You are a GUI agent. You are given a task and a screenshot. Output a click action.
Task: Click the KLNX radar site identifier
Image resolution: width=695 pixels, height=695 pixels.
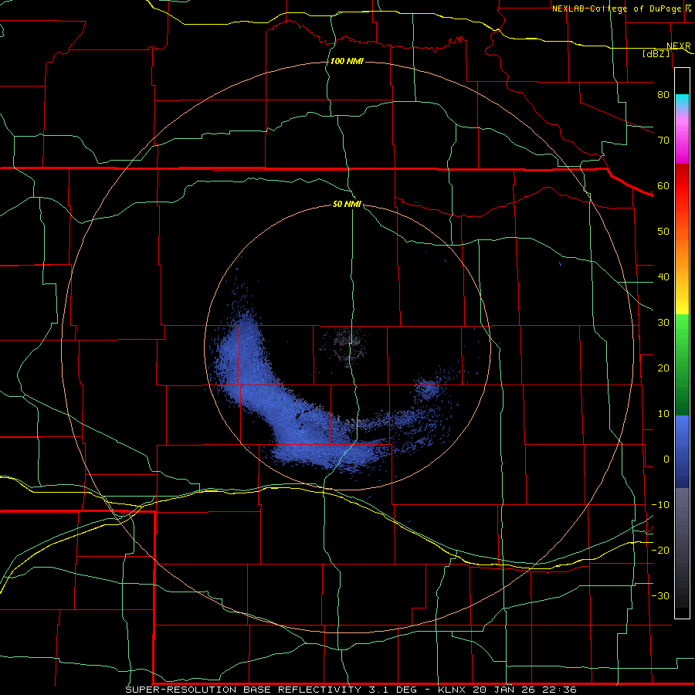click(x=453, y=690)
